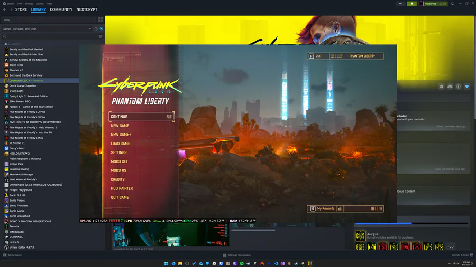The height and width of the screenshot is (267, 476).
Task: Open the Steam menu
Action: click(x=11, y=4)
